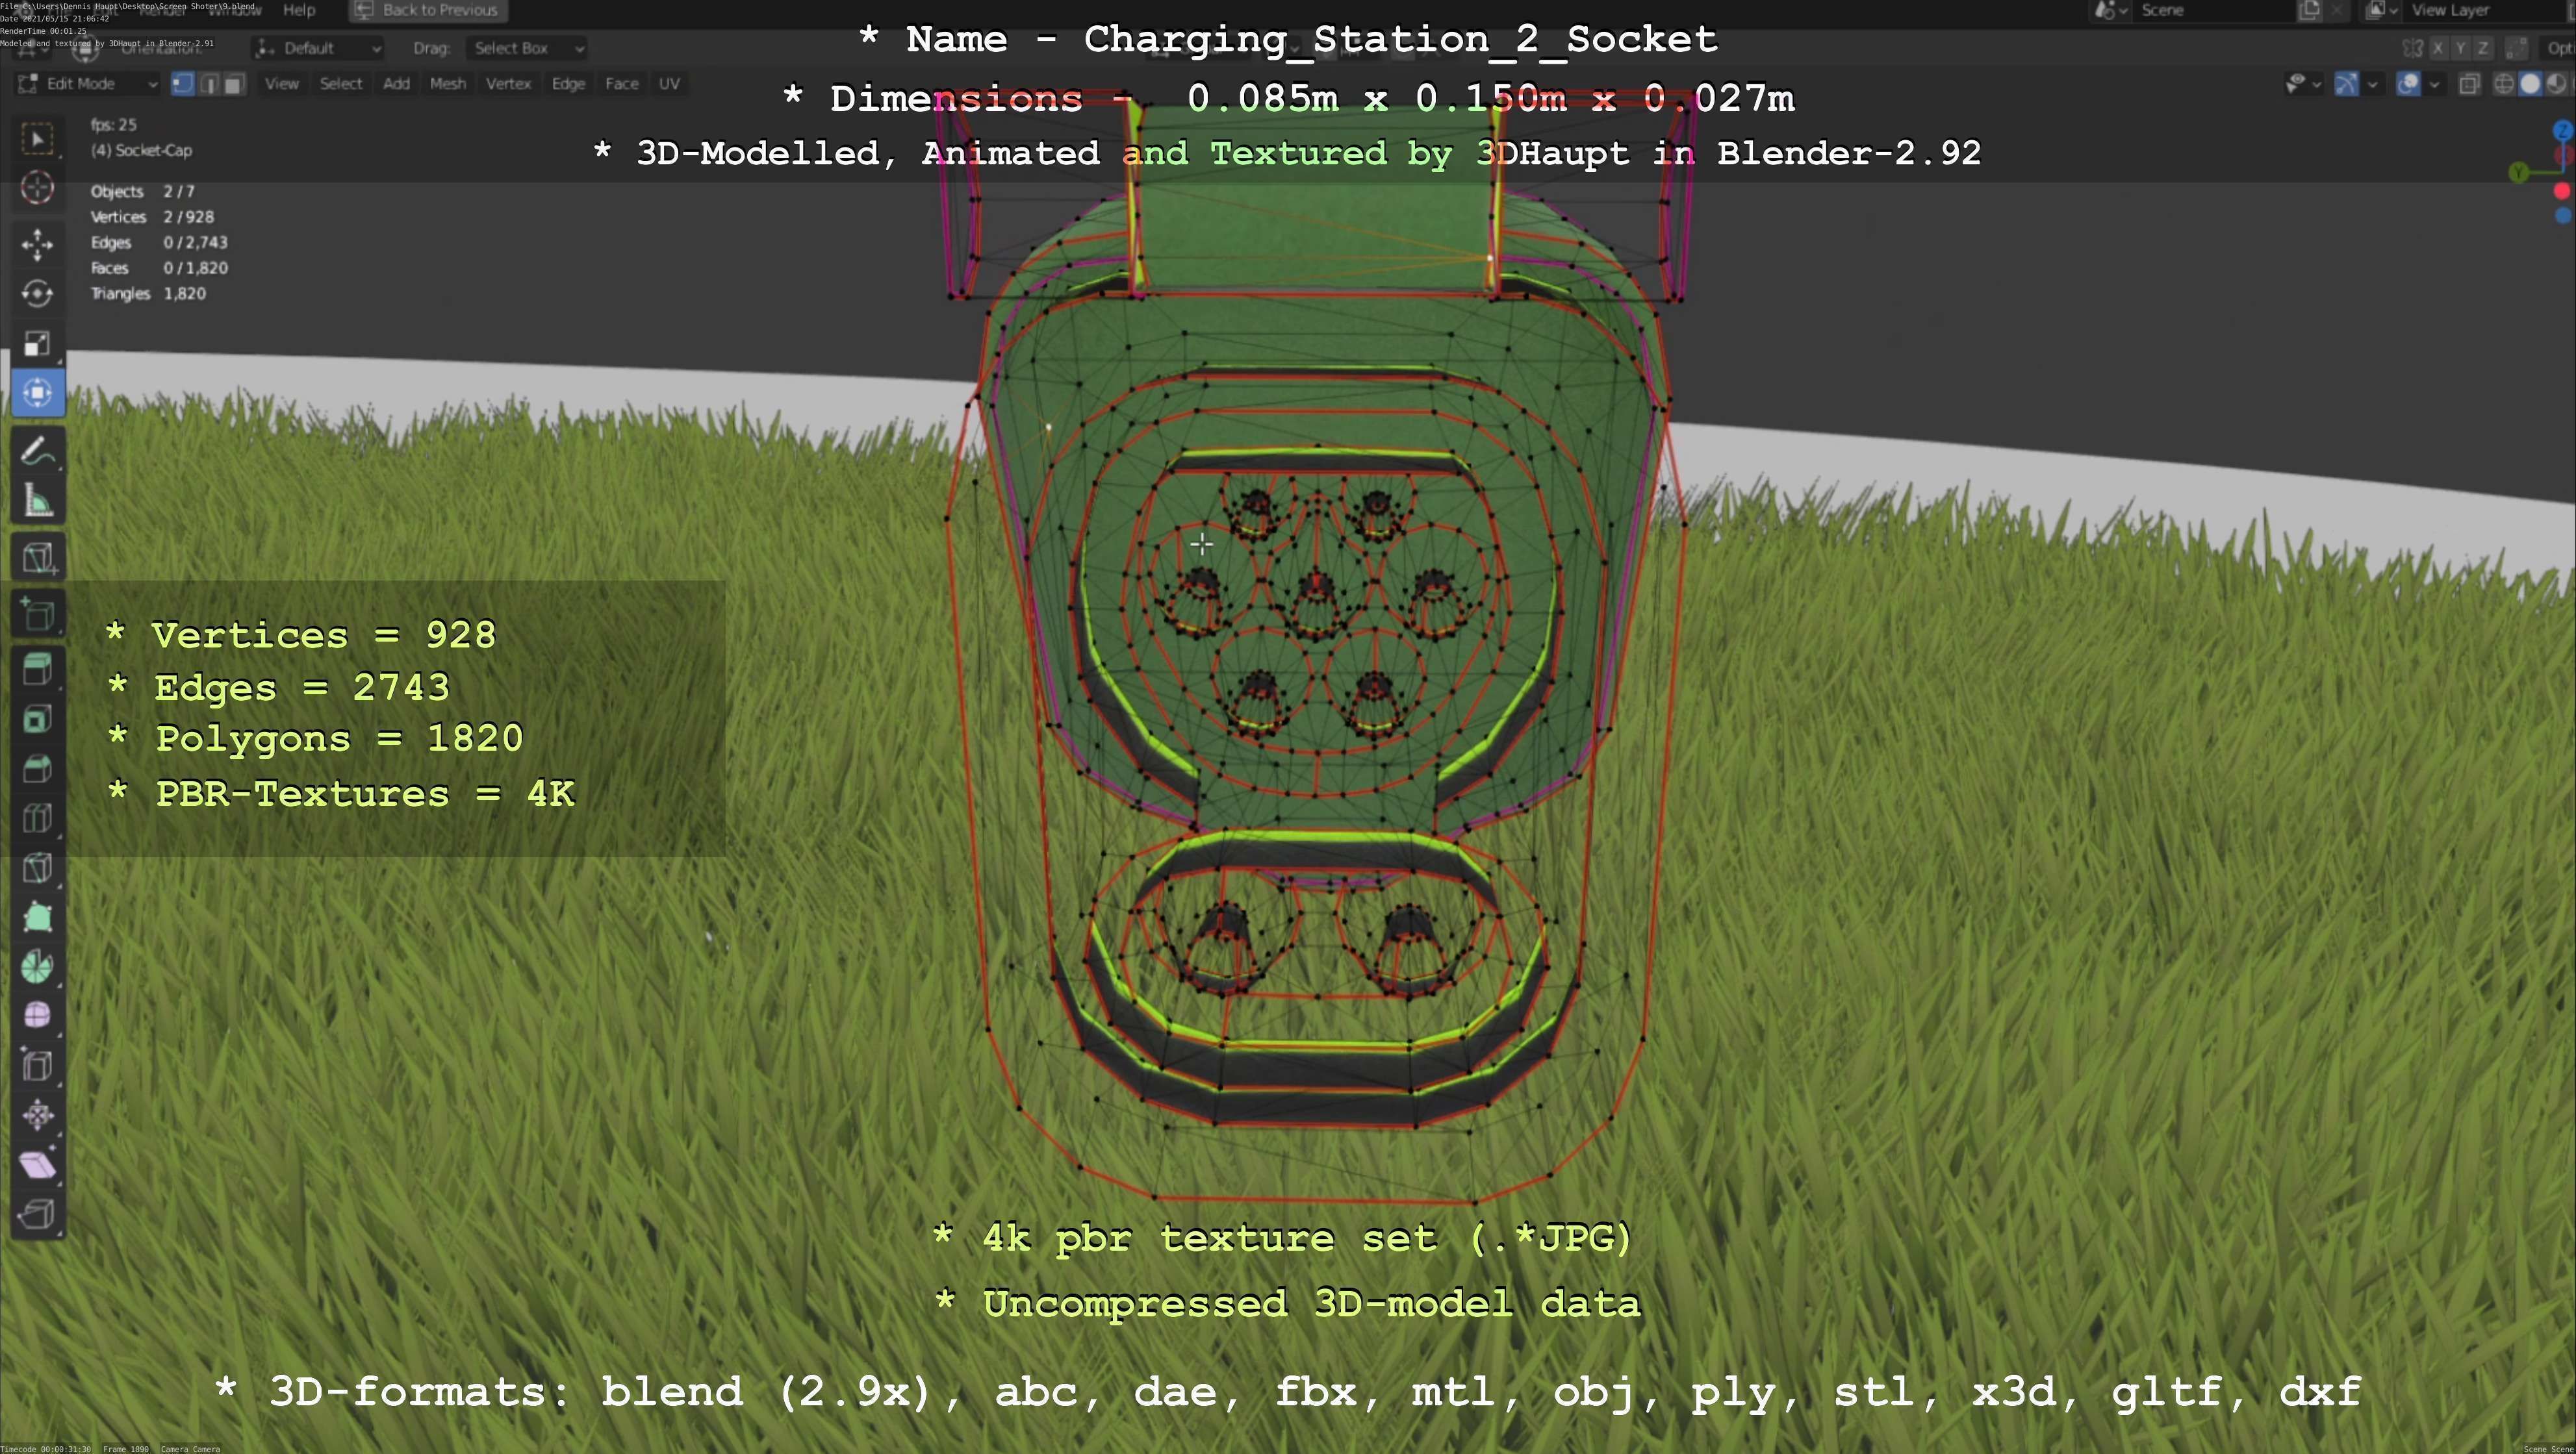
Task: Open the Select menu
Action: [340, 84]
